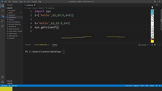Viewport: 162px width, 91px height.
Task: Toggle the annotation toolbar eye visibility icon
Action: pos(152,11)
